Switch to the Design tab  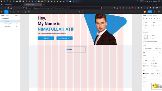(x=145, y=15)
